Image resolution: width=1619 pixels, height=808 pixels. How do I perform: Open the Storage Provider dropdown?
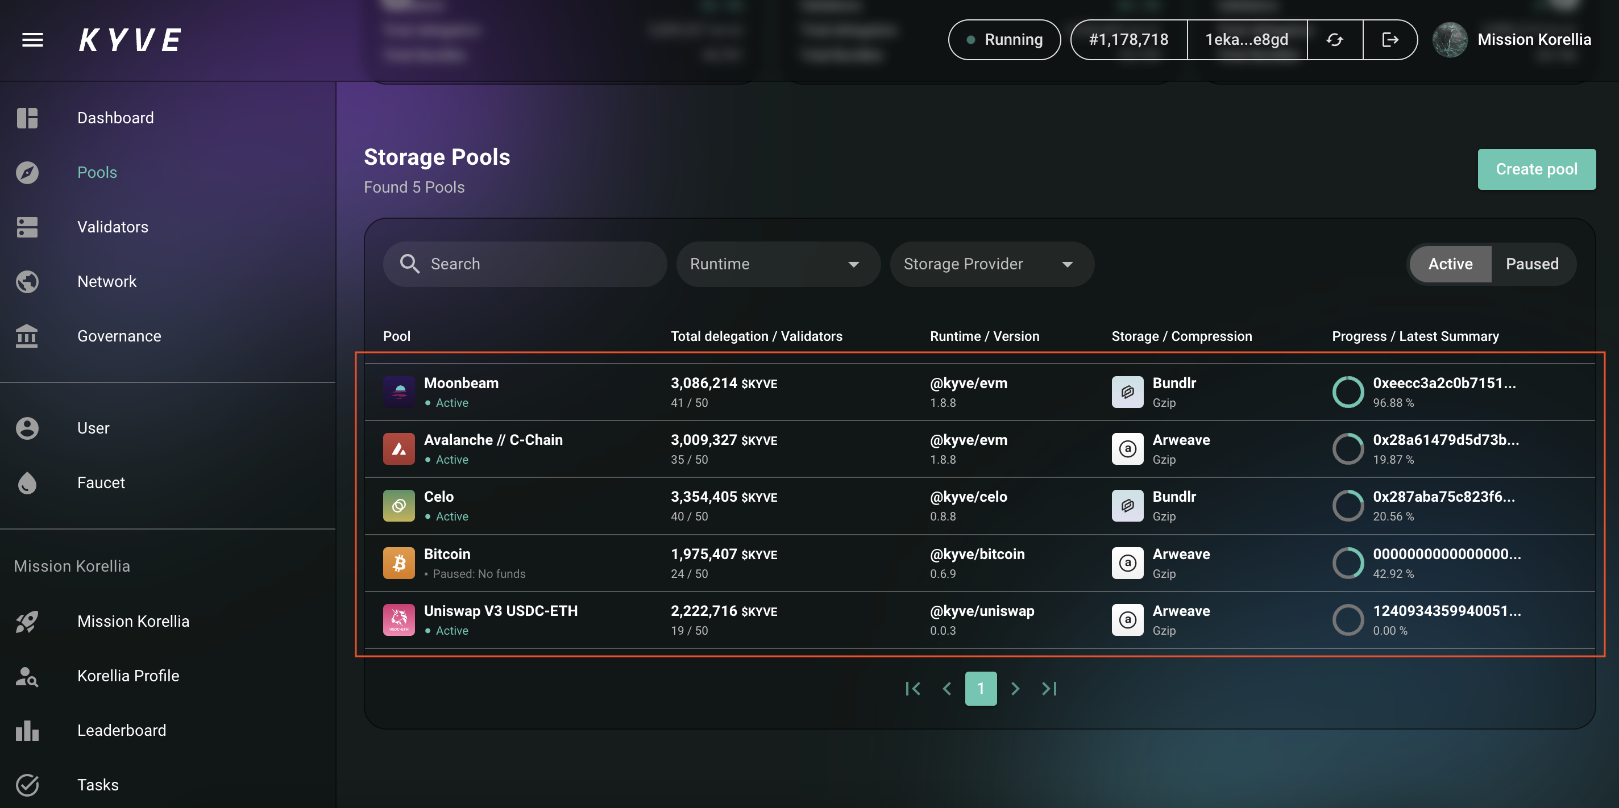click(991, 264)
